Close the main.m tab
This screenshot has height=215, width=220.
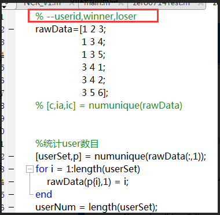[121, 3]
